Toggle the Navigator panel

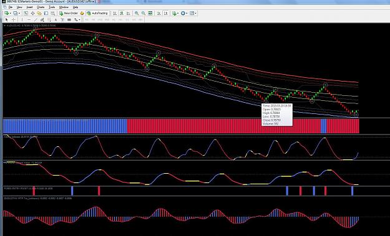(x=39, y=13)
